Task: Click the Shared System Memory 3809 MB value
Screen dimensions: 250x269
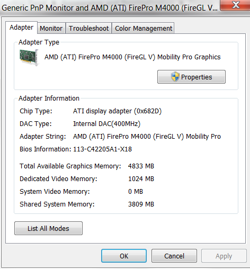Action: [x=141, y=204]
